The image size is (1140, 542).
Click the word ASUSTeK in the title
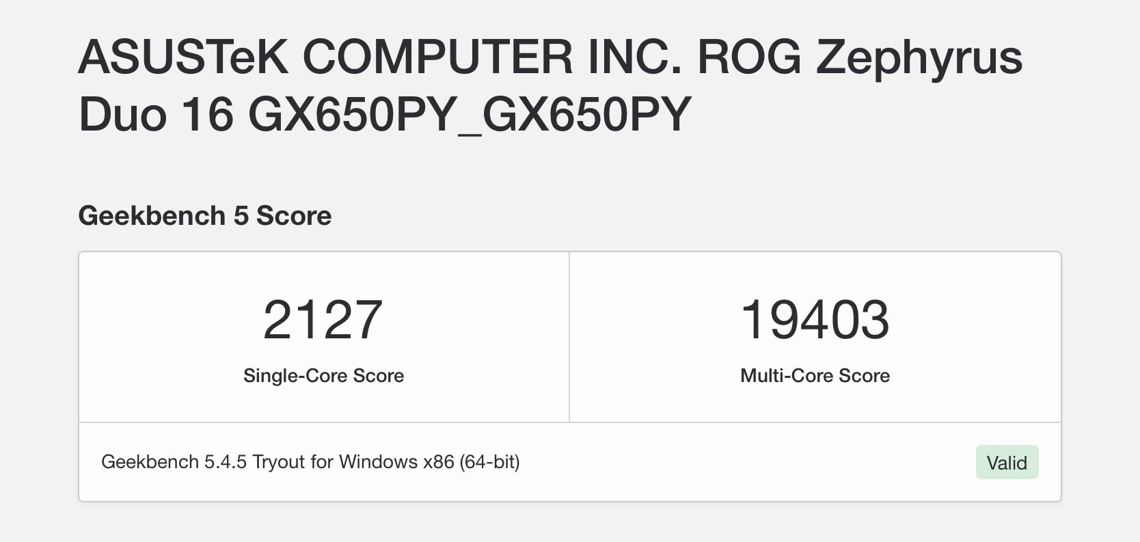click(x=183, y=57)
